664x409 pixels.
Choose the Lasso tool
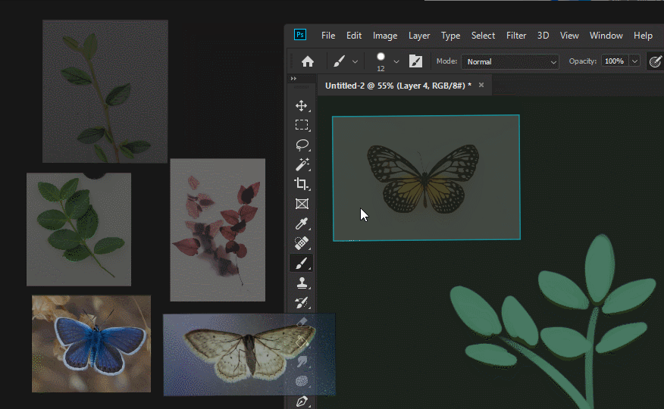click(302, 145)
